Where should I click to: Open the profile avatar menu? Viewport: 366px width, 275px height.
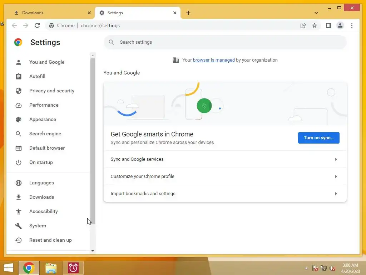click(340, 25)
